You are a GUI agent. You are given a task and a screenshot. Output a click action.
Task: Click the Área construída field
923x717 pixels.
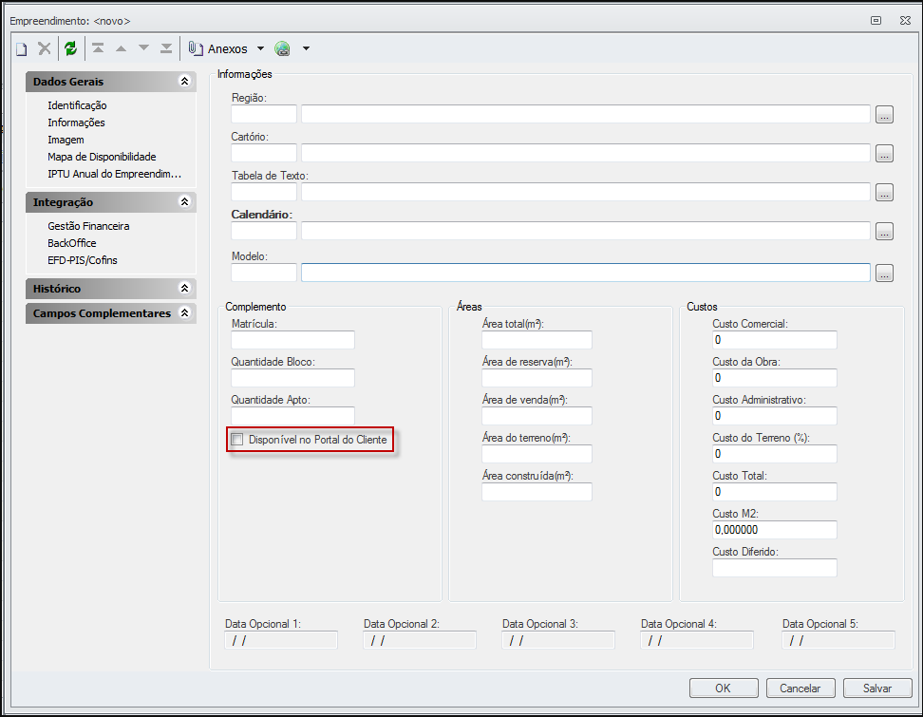[537, 492]
